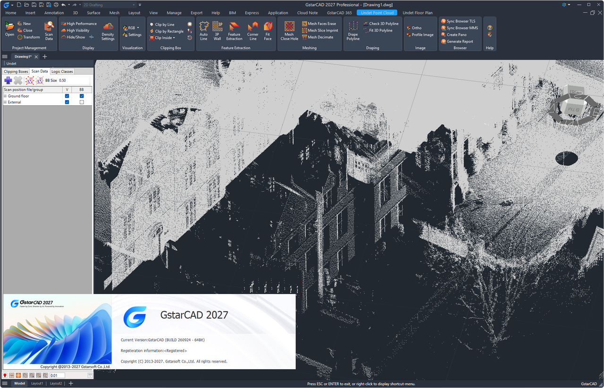Open the Clip Inside dropdown arrow
Screen dimensions: 604x388
174,38
